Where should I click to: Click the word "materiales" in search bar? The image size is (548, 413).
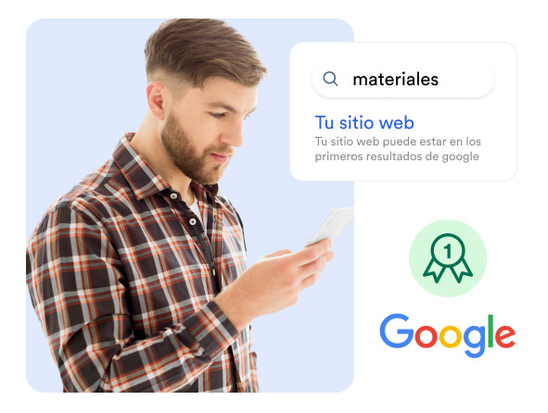395,80
